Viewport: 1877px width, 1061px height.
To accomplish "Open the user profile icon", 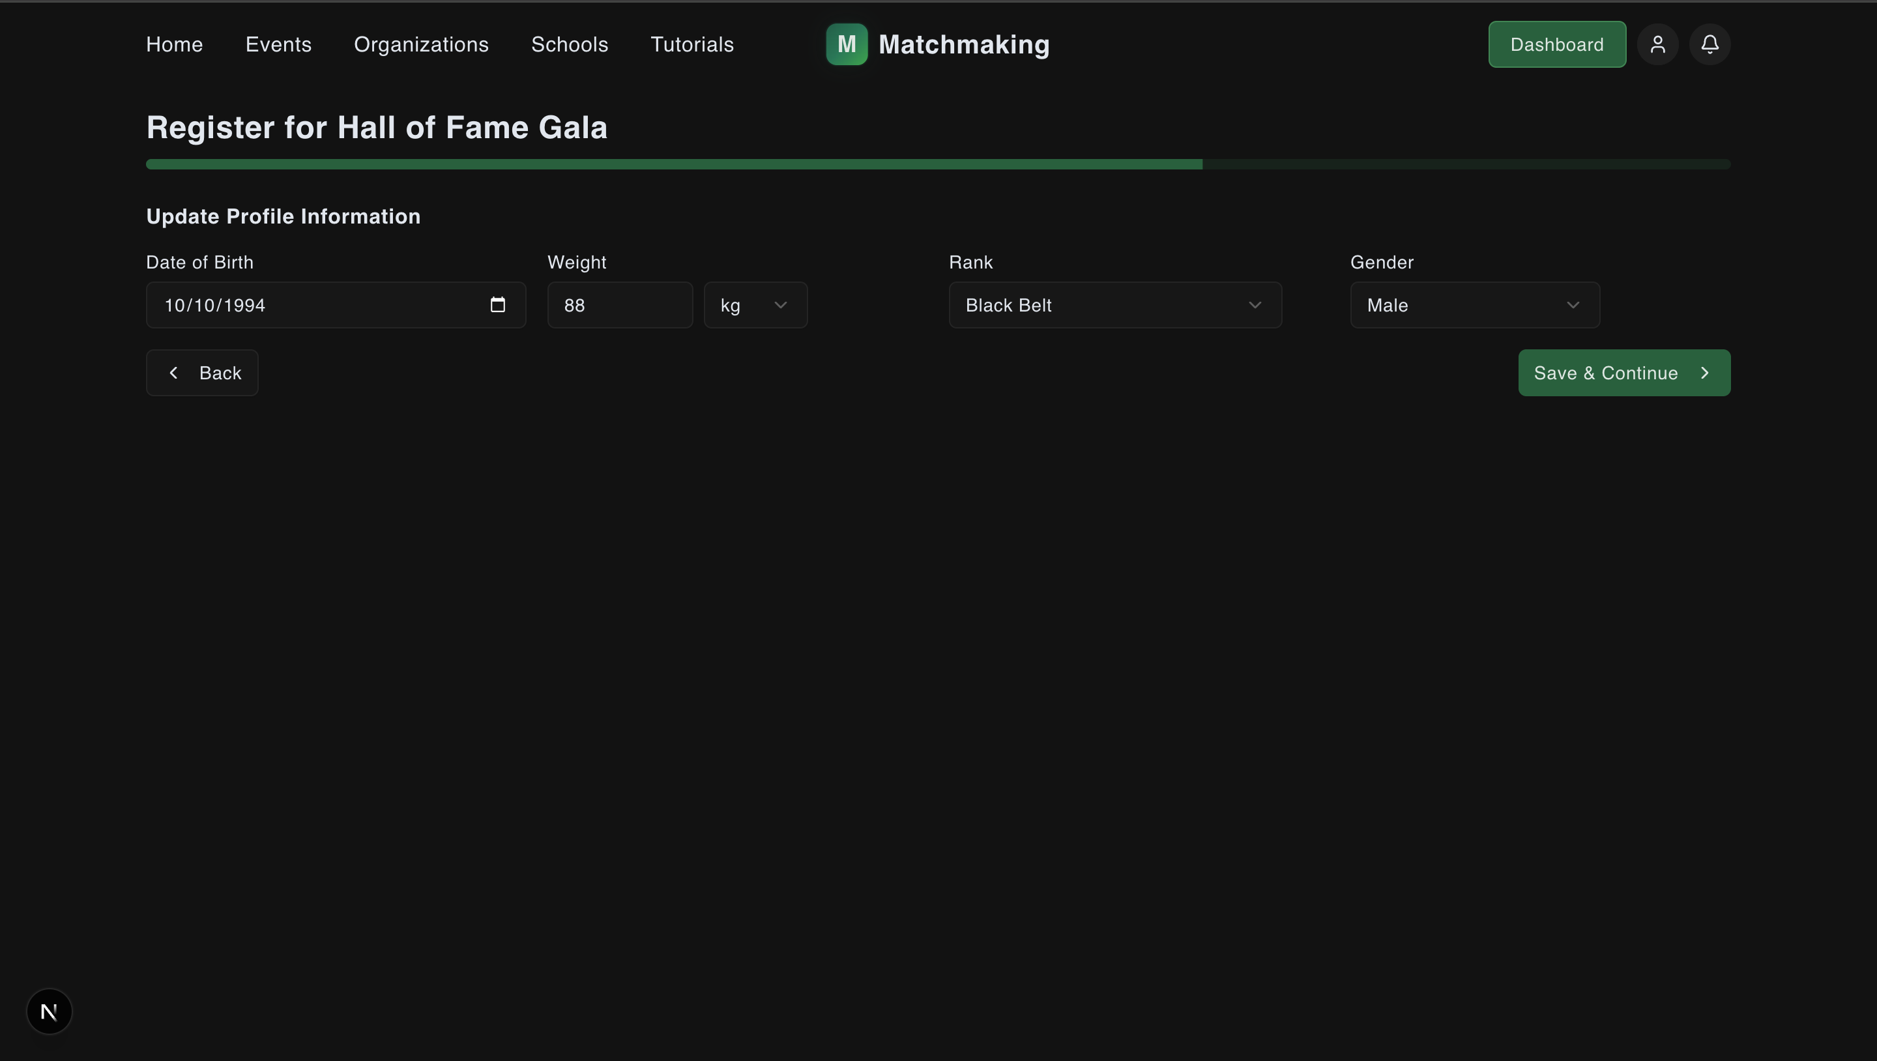I will (x=1657, y=44).
